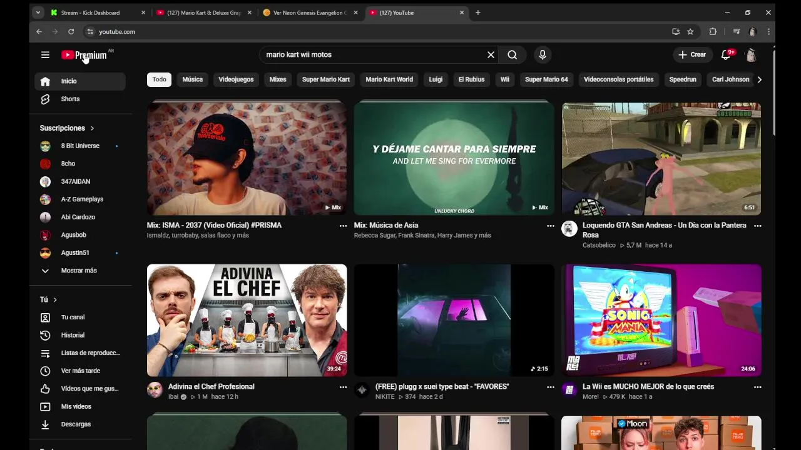The width and height of the screenshot is (801, 450).
Task: Open the Catsobelico channel avatar
Action: point(569,229)
